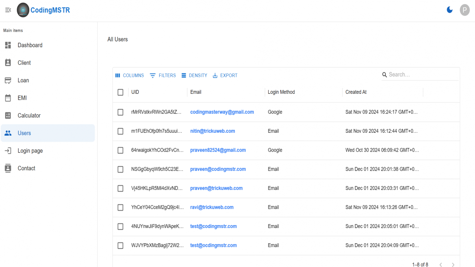Click the email link codingmasterway@gmail.com

pyautogui.click(x=222, y=112)
